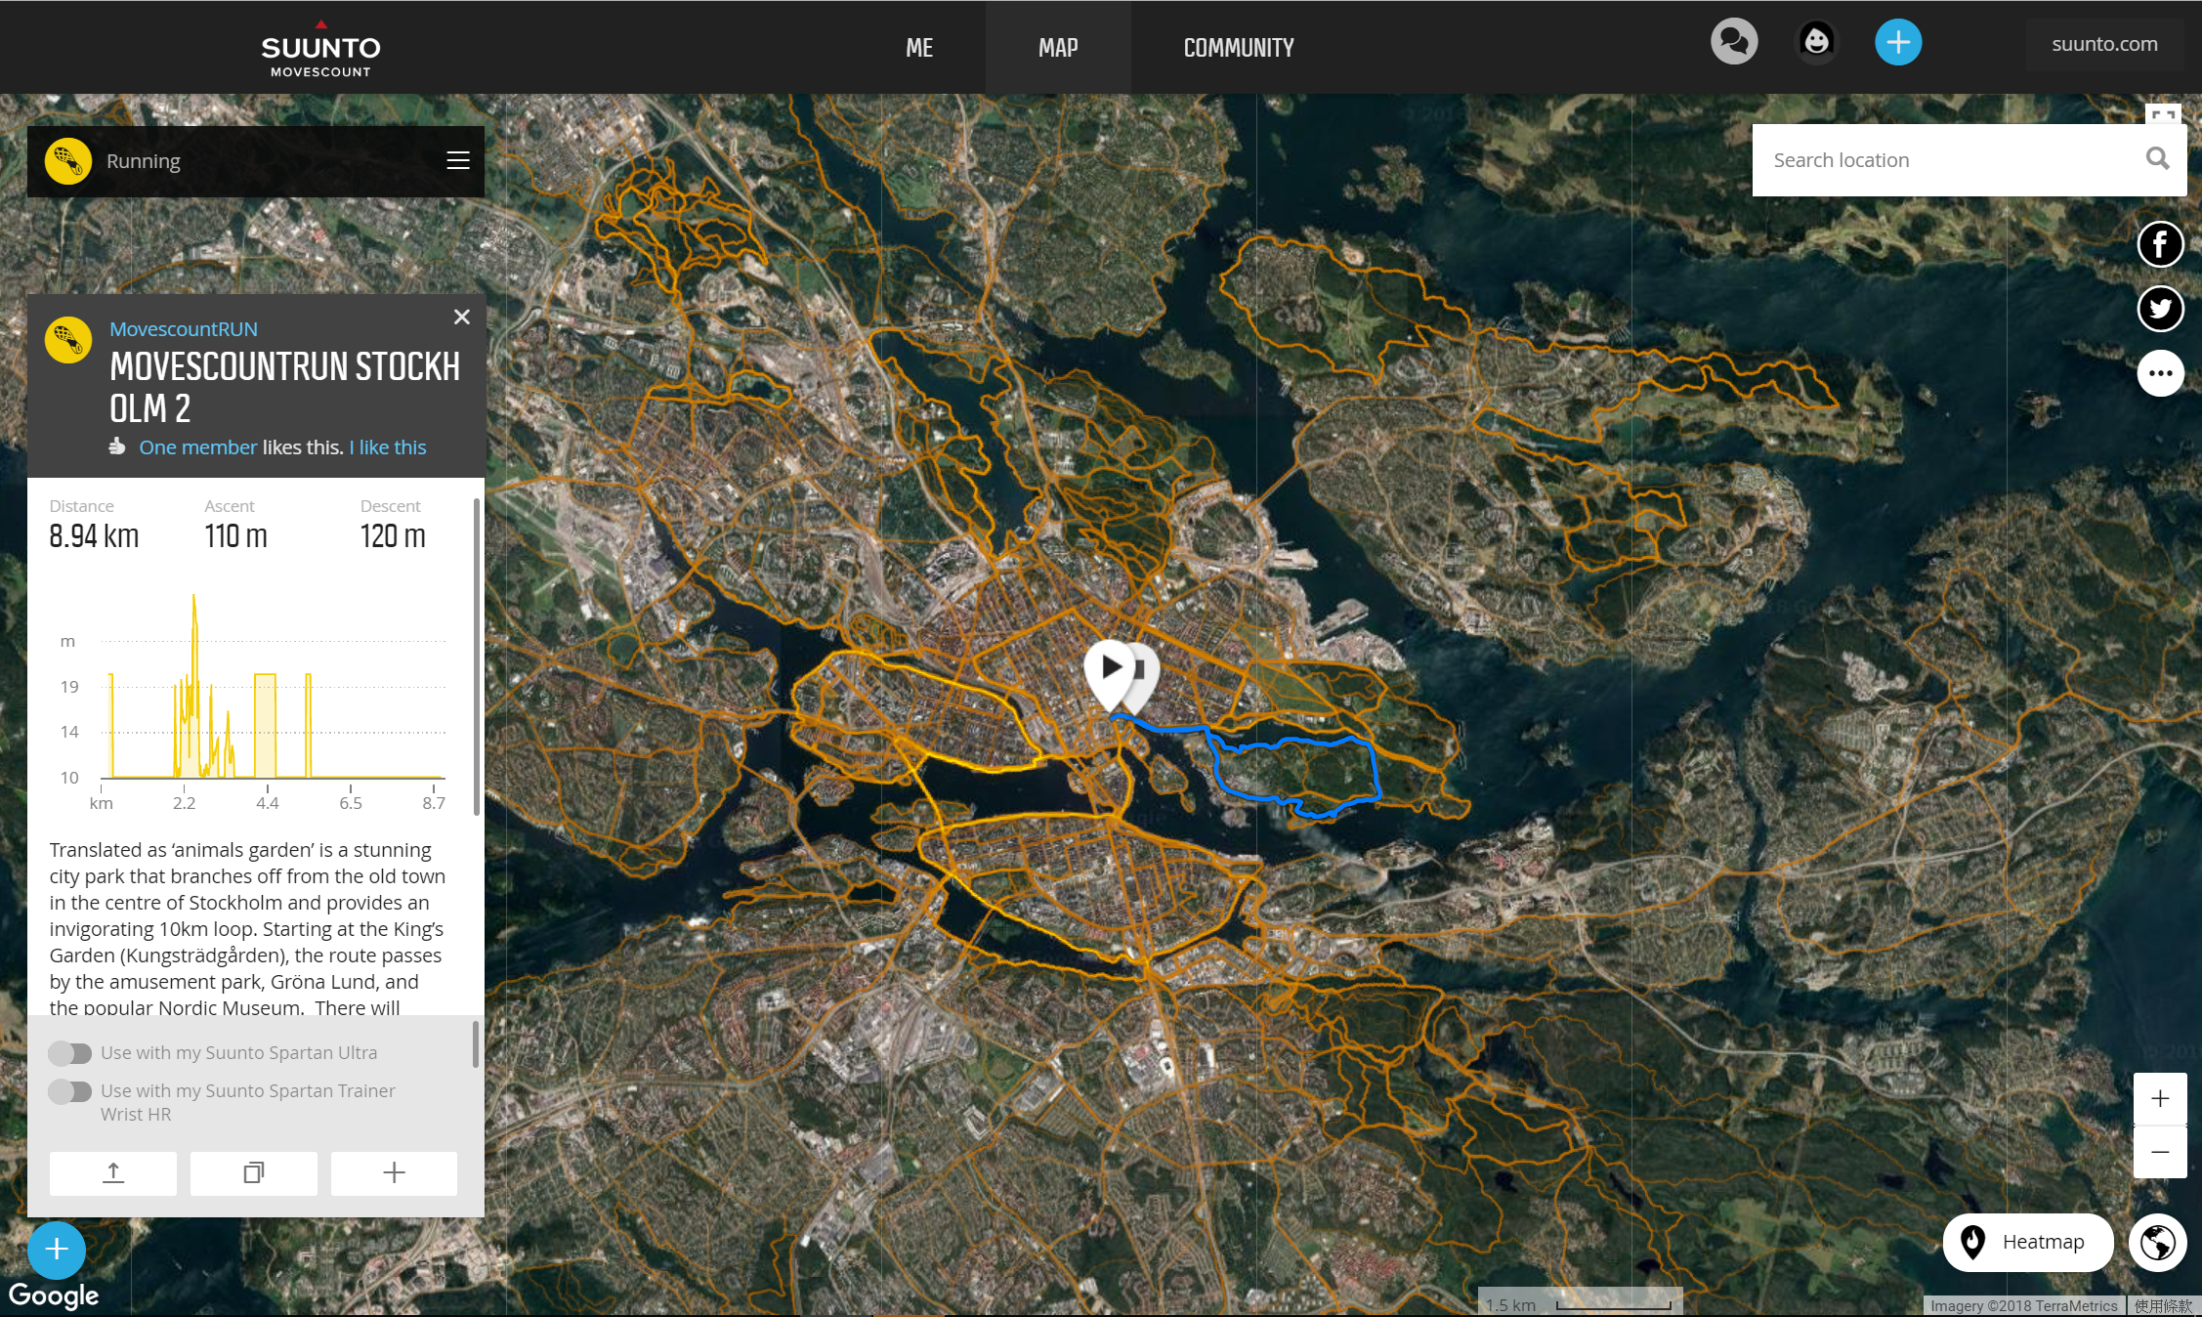2202x1317 pixels.
Task: Click the thumbs-up like icon
Action: (x=117, y=446)
